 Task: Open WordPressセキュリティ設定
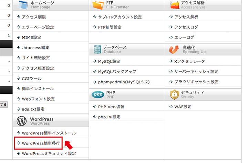click(49, 153)
